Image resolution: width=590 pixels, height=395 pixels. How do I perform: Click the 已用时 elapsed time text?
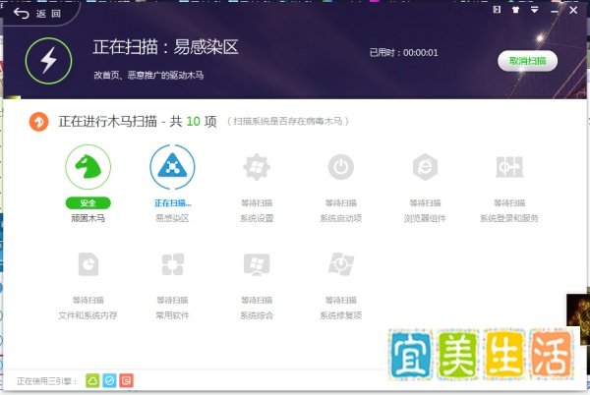[404, 53]
